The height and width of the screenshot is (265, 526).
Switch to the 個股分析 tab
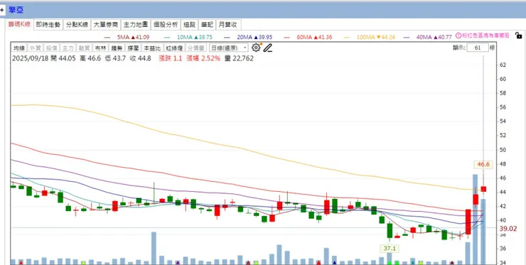pyautogui.click(x=166, y=24)
